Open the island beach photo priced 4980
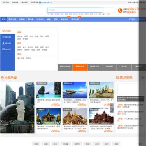Image resolution: width=146 pixels, height=146 pixels. 49,90
